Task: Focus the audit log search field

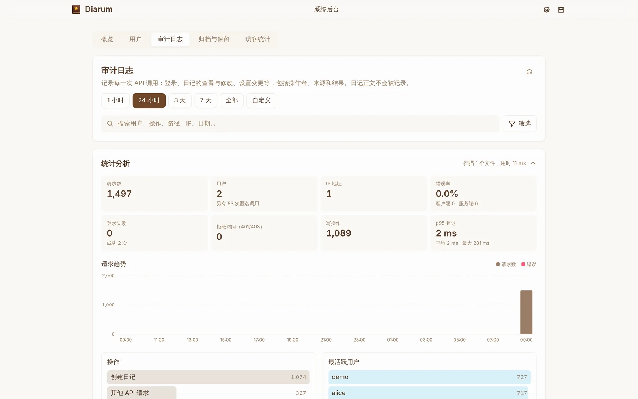Action: (300, 124)
